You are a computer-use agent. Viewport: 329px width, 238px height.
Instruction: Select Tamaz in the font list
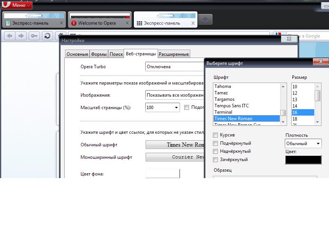[247, 93]
